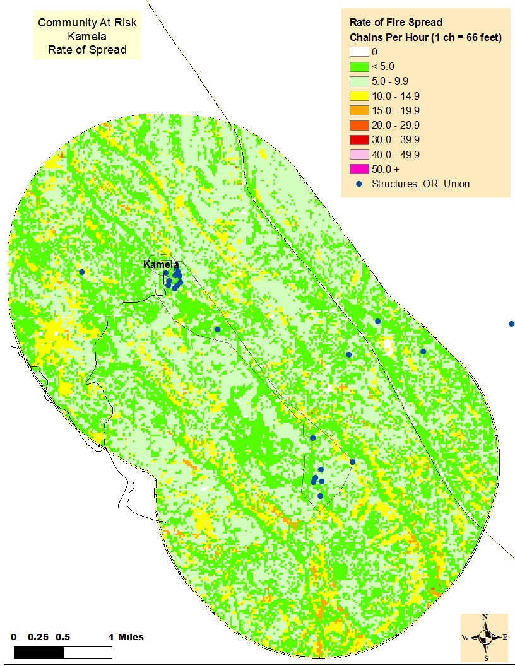Click the '5.0 - 9.9' legend label
The width and height of the screenshot is (515, 666).
coord(390,81)
